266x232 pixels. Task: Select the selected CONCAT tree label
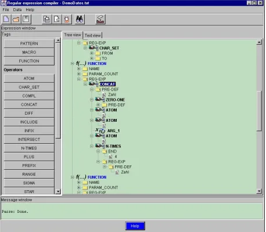(x=107, y=84)
